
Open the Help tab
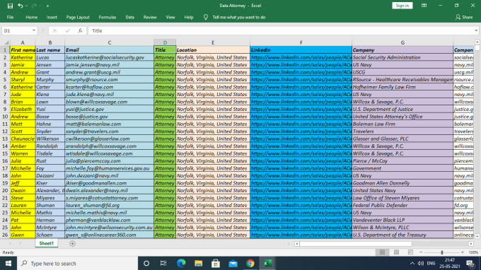pyautogui.click(x=189, y=18)
